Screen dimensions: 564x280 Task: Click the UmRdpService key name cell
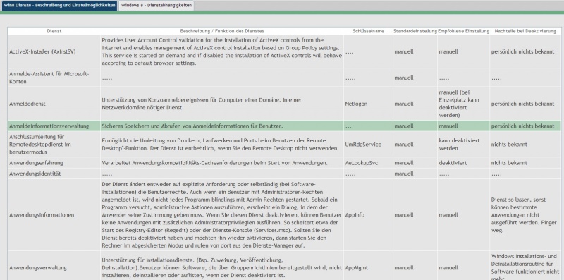tap(368, 145)
